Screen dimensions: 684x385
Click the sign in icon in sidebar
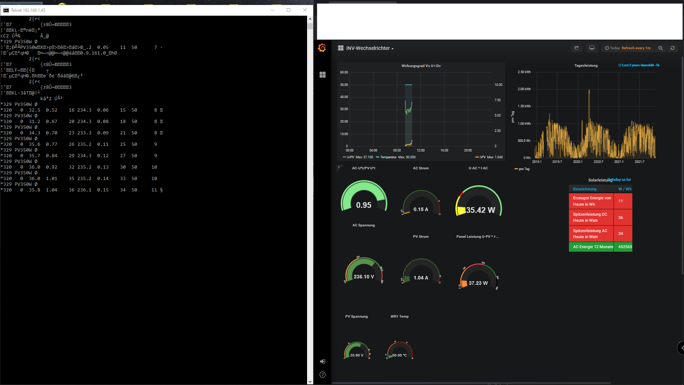[x=322, y=361]
